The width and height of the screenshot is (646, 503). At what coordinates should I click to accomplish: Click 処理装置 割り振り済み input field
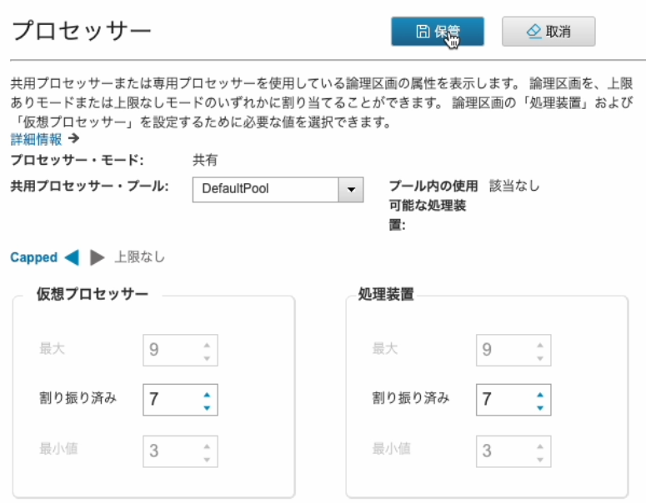point(513,400)
